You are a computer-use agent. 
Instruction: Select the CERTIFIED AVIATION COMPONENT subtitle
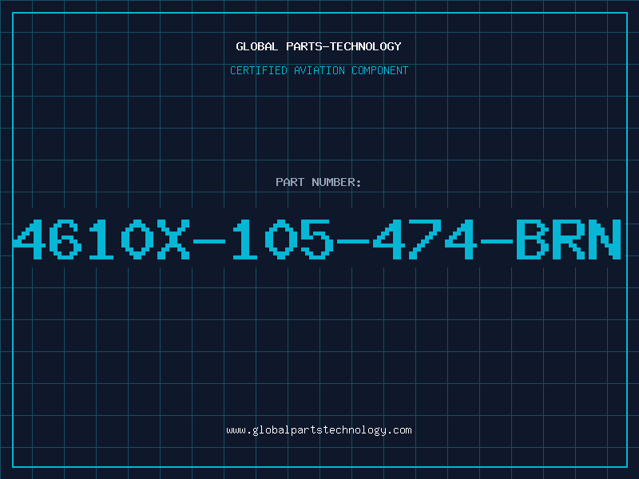tap(319, 70)
